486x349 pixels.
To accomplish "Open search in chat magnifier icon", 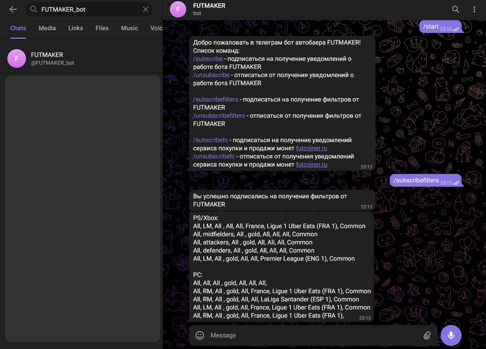I will point(456,9).
